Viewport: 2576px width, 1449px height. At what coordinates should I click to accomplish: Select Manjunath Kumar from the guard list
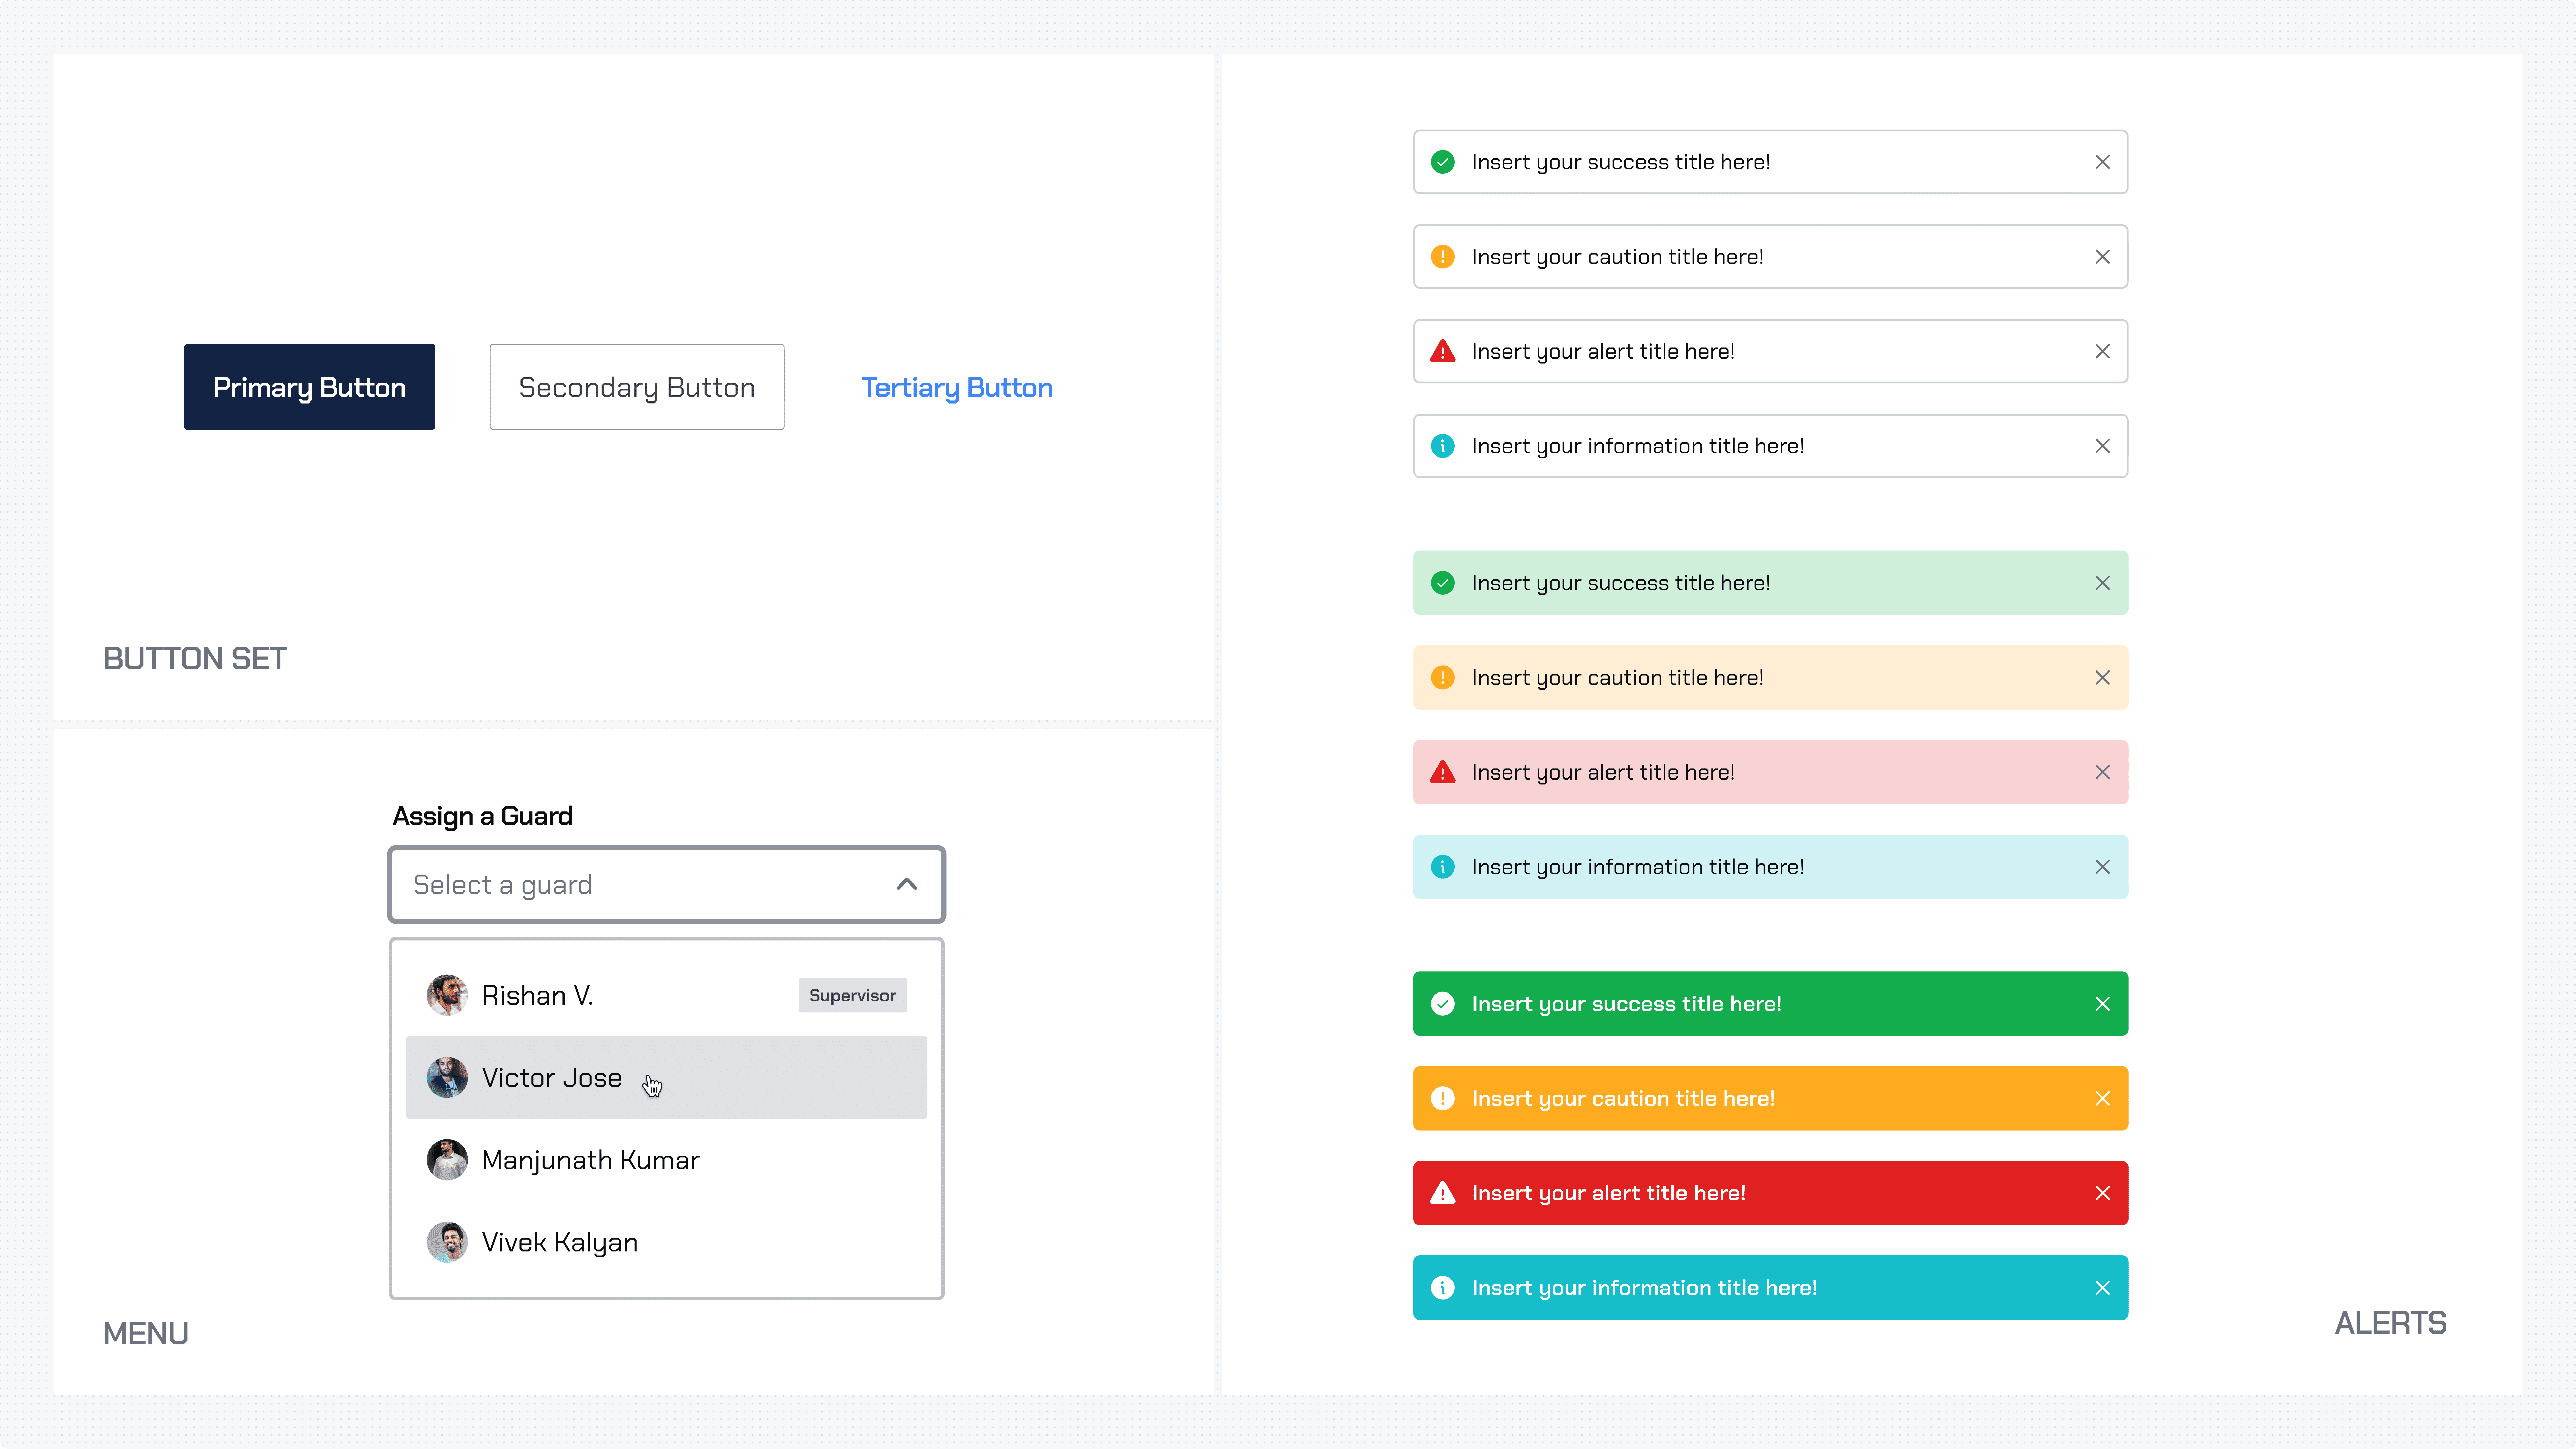tap(666, 1160)
